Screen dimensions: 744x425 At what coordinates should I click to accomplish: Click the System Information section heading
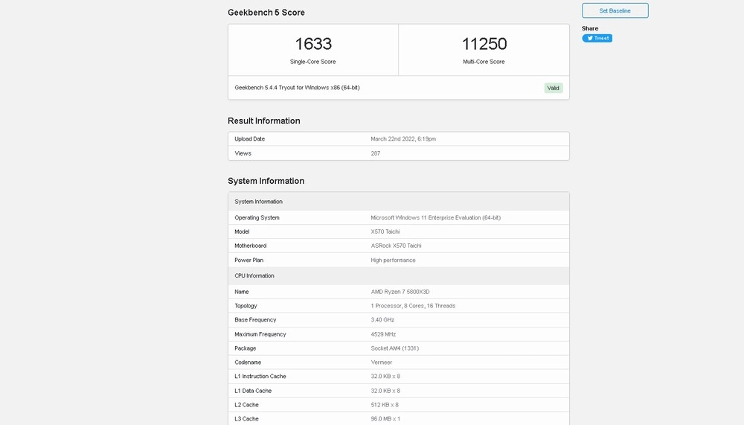[266, 181]
